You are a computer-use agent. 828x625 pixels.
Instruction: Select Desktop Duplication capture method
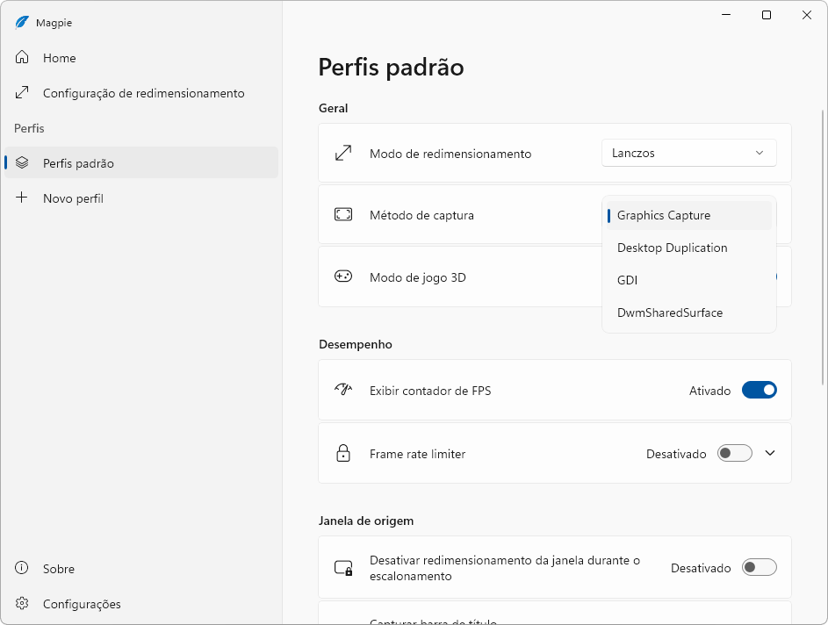tap(672, 248)
